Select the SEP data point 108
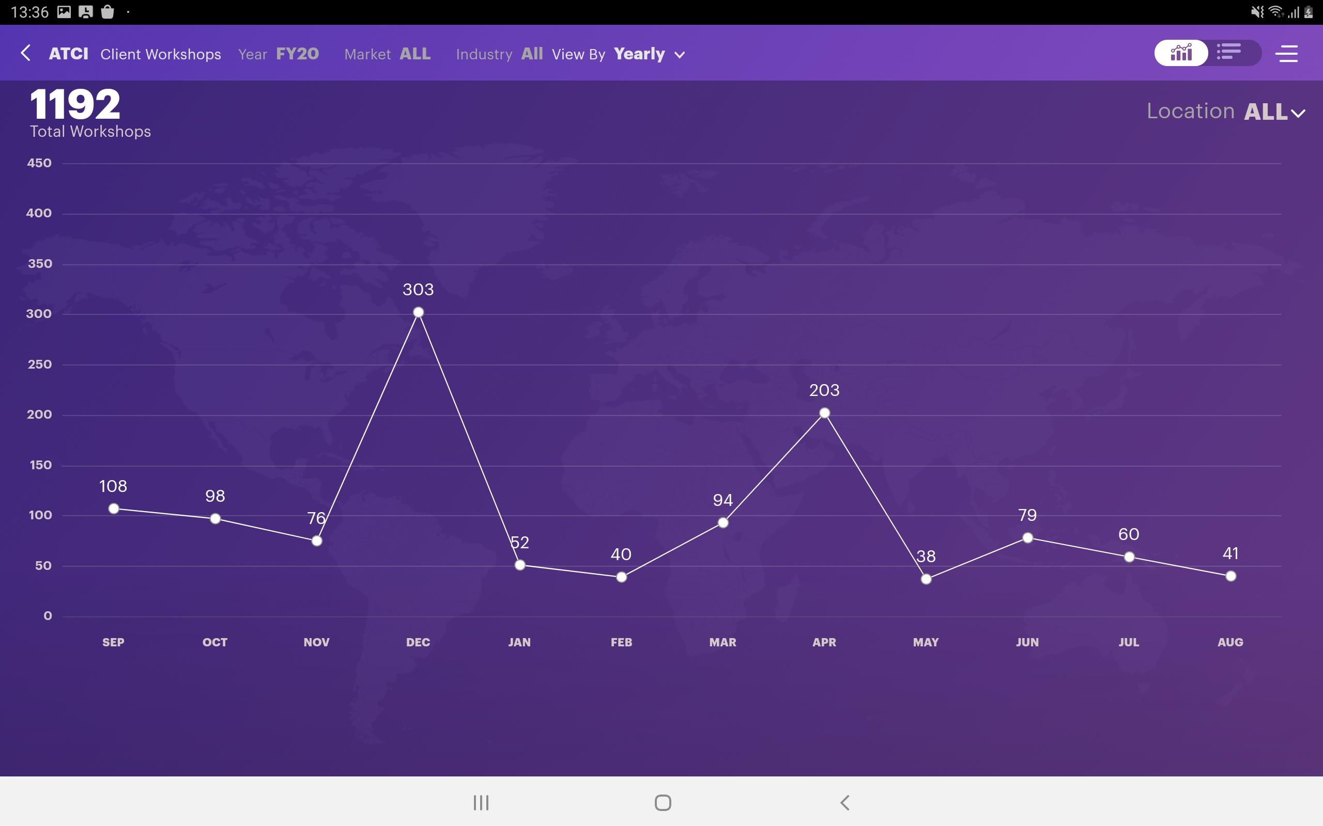Screen dimensions: 1323x826 click(x=114, y=509)
